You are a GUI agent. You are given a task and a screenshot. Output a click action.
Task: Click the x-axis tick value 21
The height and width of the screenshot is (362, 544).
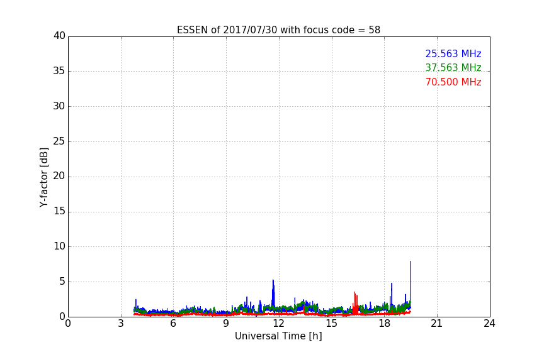coord(437,324)
